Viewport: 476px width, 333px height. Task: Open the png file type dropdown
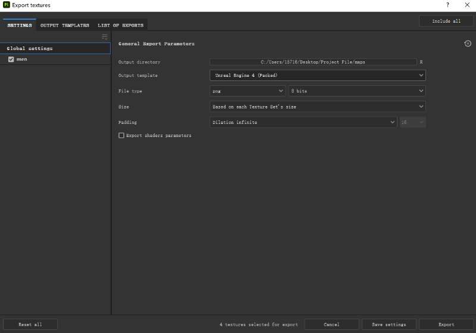tap(248, 91)
